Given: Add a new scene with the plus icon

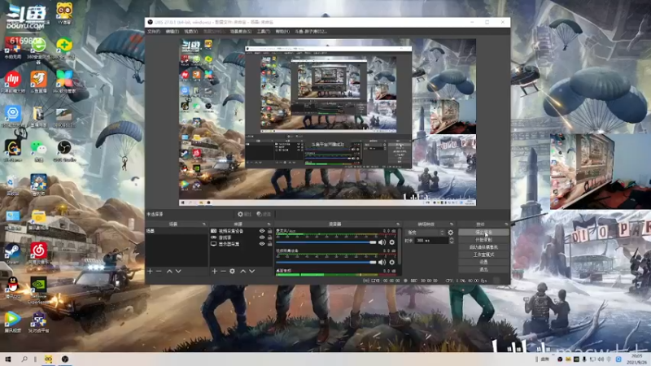Looking at the screenshot, I should [150, 271].
